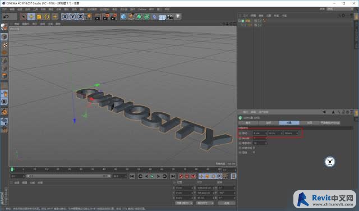Click Render View clapperboard icon
This screenshot has width=359, height=211.
coord(97,16)
